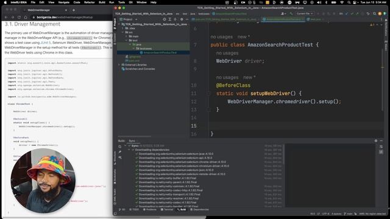Click the Push arrow icon in toolbar
The width and height of the screenshot is (390, 219).
pyautogui.click(x=357, y=13)
